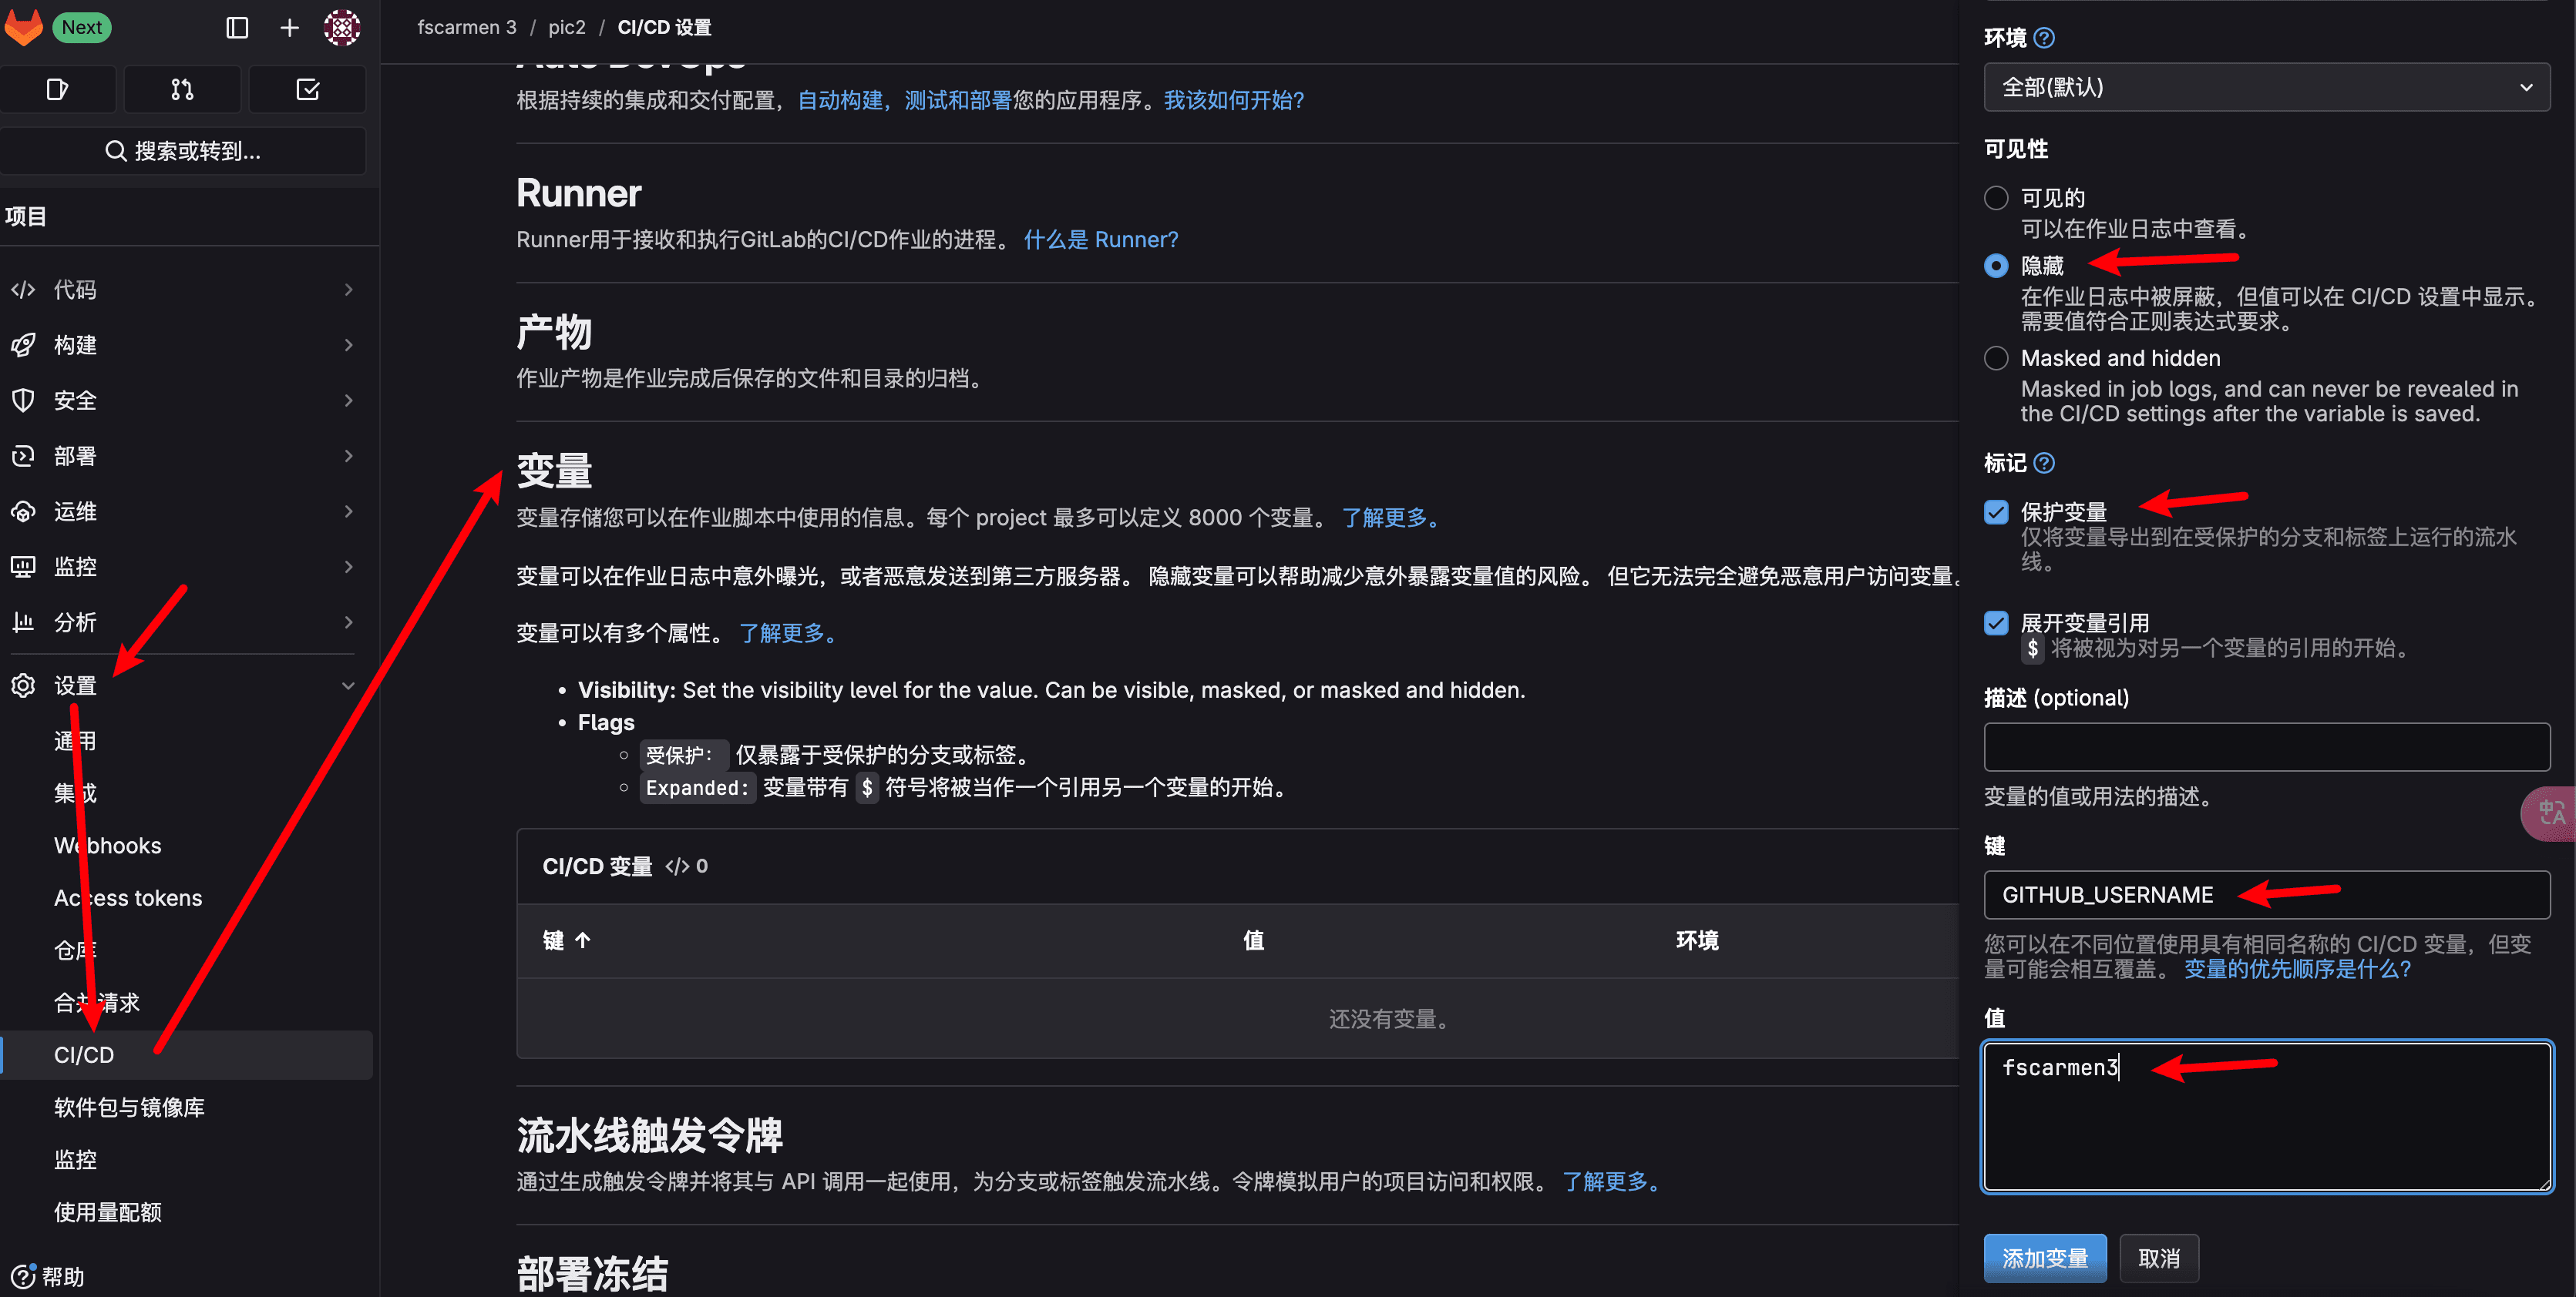Select CI/CD in settings menu

coord(186,1055)
